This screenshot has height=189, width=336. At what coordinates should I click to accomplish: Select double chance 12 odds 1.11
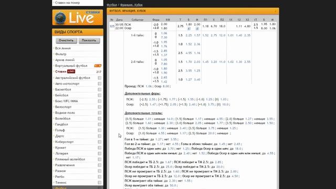pos(239,26)
